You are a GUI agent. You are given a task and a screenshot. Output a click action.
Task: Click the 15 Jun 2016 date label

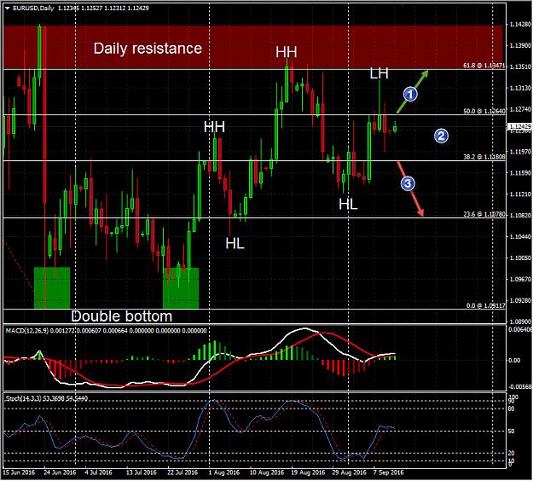tap(19, 472)
